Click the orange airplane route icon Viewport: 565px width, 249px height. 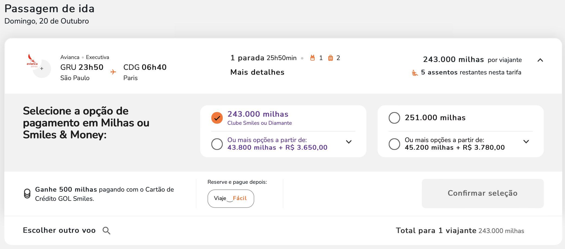[113, 72]
